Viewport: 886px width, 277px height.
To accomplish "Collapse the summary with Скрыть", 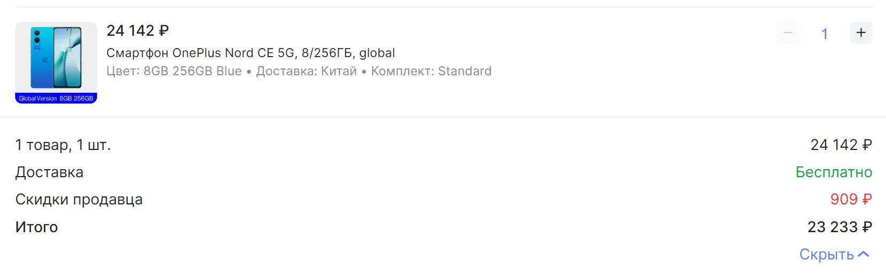I will pyautogui.click(x=826, y=255).
